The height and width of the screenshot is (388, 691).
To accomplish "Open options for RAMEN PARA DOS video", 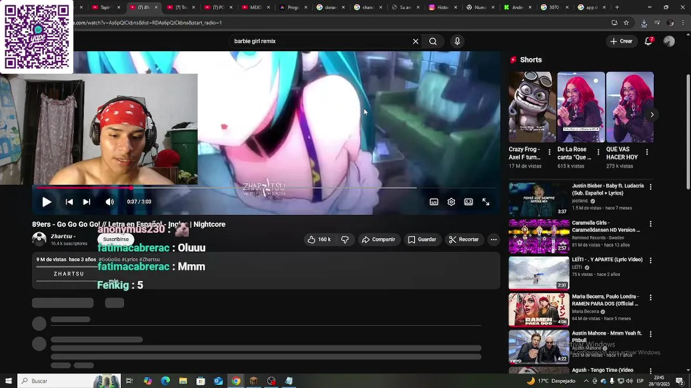I will pos(651,297).
